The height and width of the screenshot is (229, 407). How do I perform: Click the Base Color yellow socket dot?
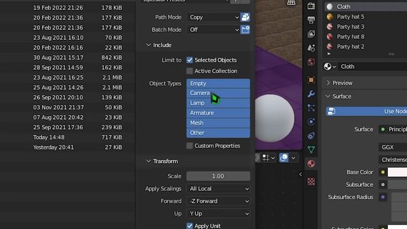pyautogui.click(x=383, y=172)
